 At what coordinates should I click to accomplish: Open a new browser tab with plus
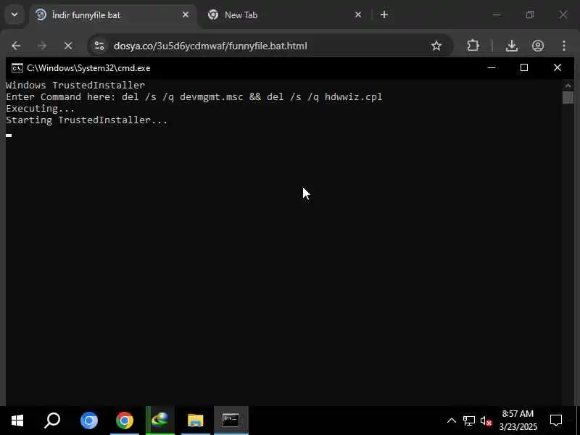click(x=384, y=14)
